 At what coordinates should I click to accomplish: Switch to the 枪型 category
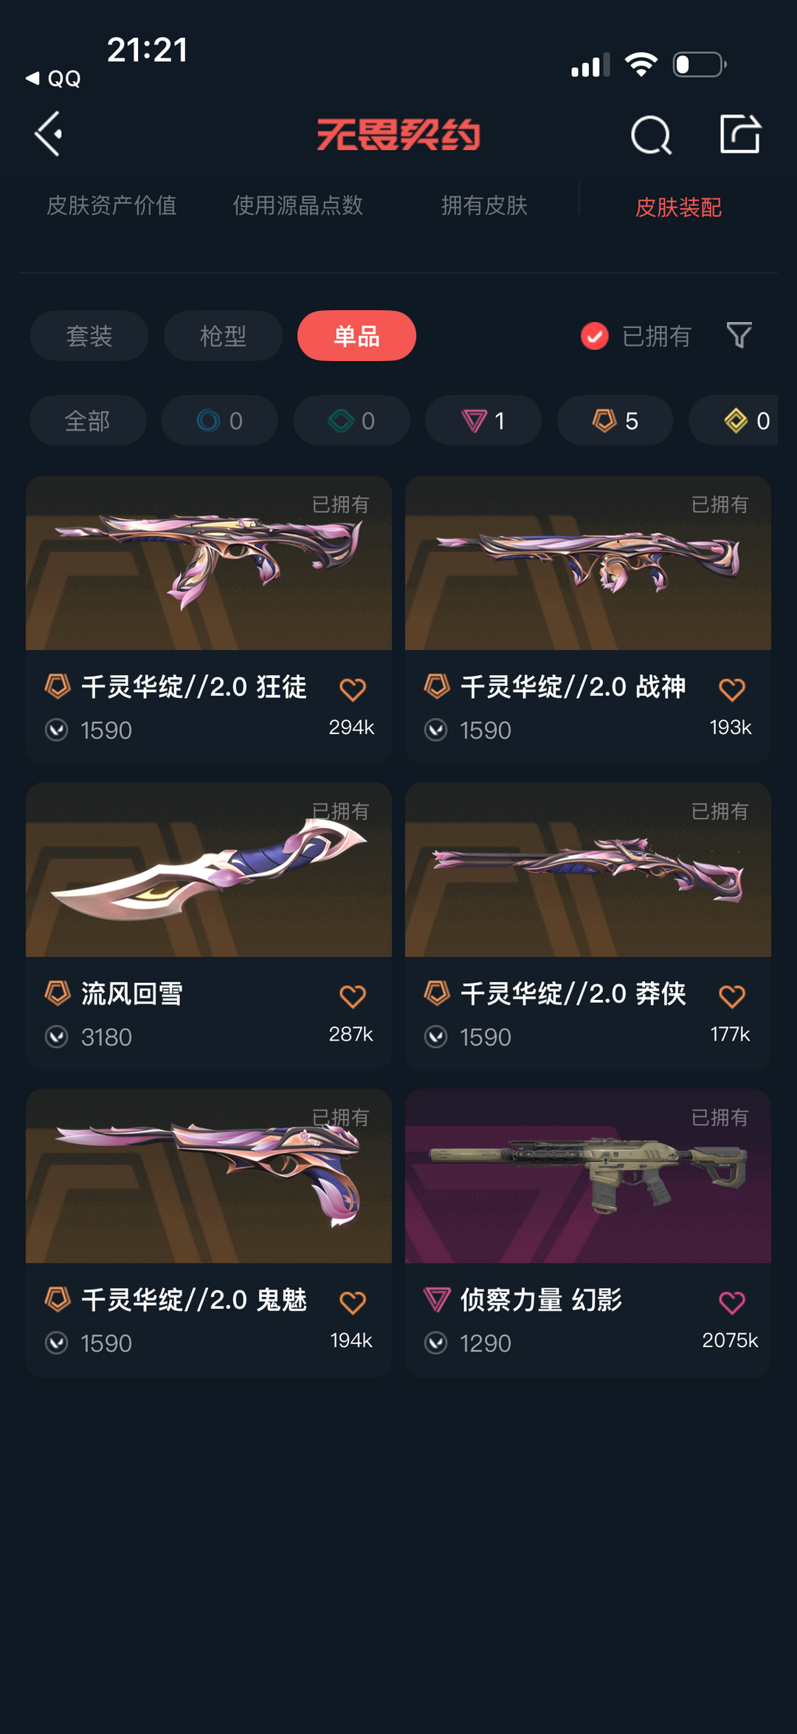coord(223,336)
